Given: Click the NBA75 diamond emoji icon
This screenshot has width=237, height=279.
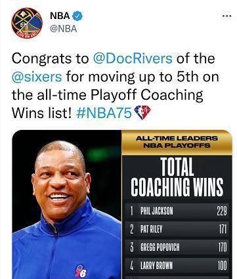Looking at the screenshot, I should (142, 112).
